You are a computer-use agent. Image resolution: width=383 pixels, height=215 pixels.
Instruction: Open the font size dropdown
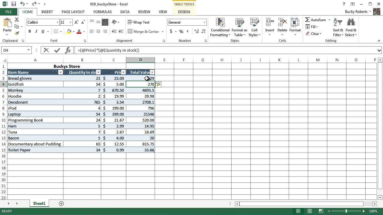point(70,22)
